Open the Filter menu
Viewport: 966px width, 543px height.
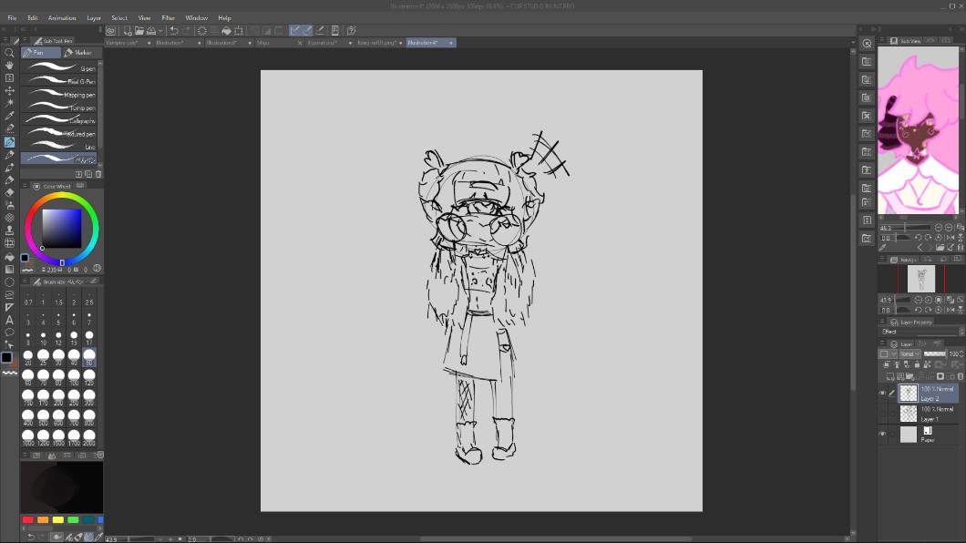(168, 18)
